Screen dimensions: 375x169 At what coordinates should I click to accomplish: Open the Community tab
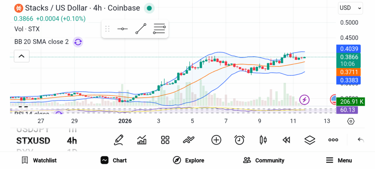[x=264, y=160]
